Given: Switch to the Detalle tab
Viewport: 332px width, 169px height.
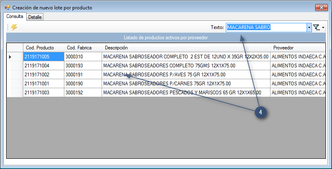Looking at the screenshot, I should point(35,17).
